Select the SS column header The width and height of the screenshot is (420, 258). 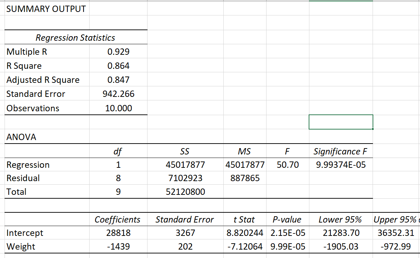click(185, 151)
